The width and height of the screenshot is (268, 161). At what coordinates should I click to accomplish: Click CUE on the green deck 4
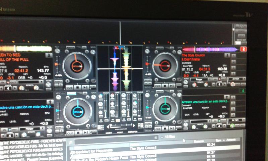pos(158,128)
